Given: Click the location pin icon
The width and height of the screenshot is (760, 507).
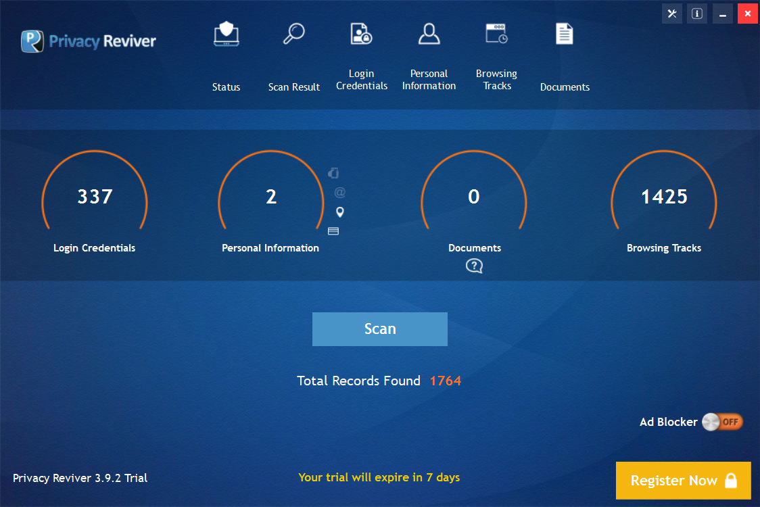Looking at the screenshot, I should [x=340, y=212].
